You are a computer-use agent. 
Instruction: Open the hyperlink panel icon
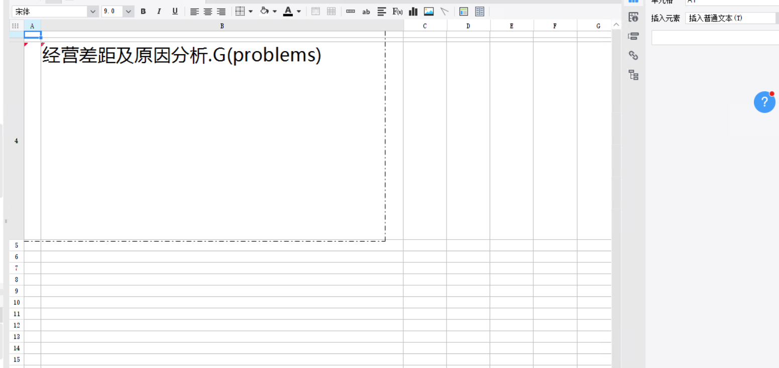tap(633, 56)
